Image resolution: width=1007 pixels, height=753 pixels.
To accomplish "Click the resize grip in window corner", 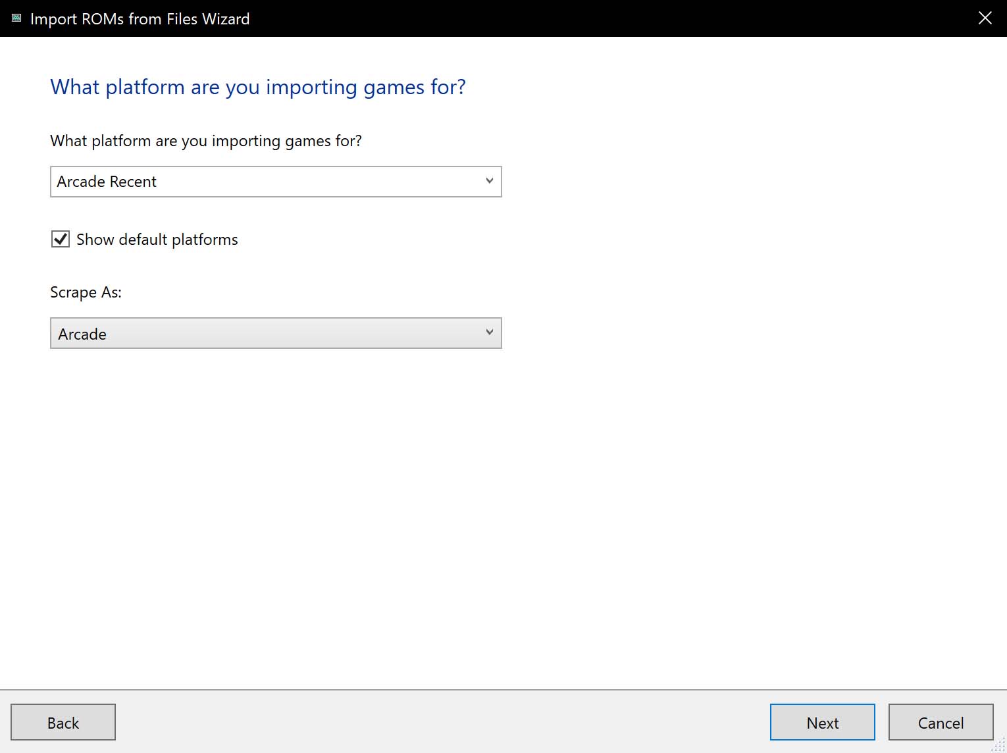I will [999, 745].
